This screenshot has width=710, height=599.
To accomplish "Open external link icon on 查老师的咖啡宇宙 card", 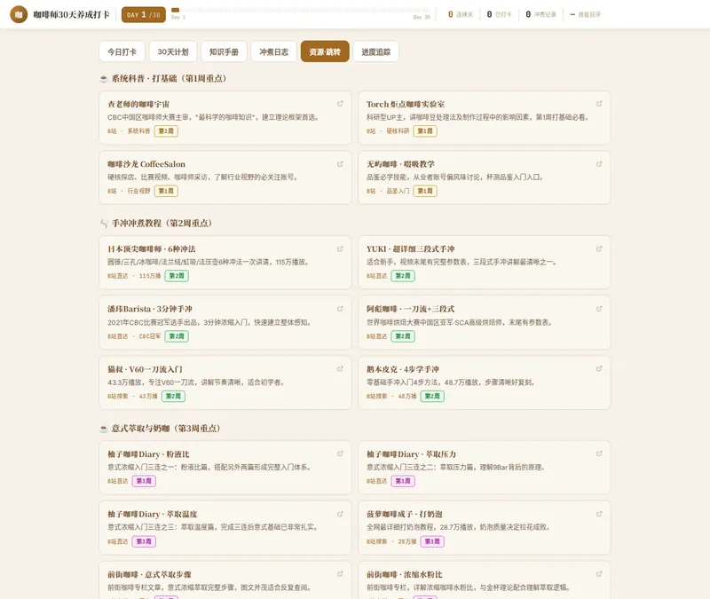I will [340, 104].
